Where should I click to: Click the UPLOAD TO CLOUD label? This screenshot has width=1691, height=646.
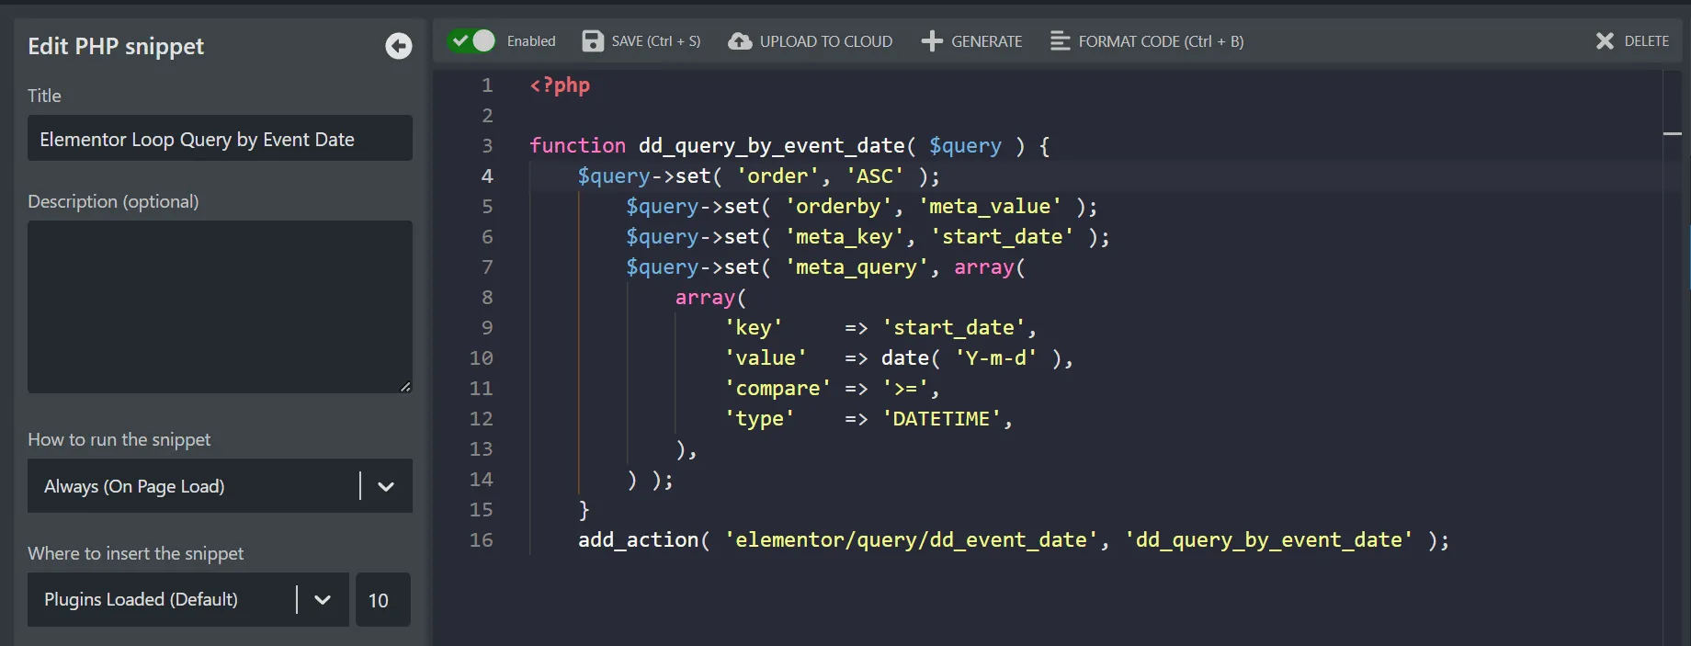pyautogui.click(x=825, y=41)
